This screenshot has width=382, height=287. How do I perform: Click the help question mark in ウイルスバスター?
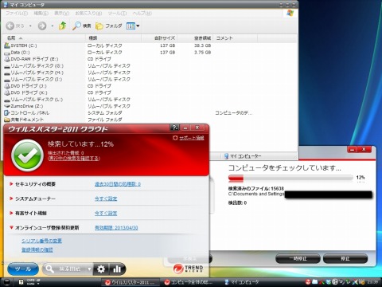click(174, 128)
